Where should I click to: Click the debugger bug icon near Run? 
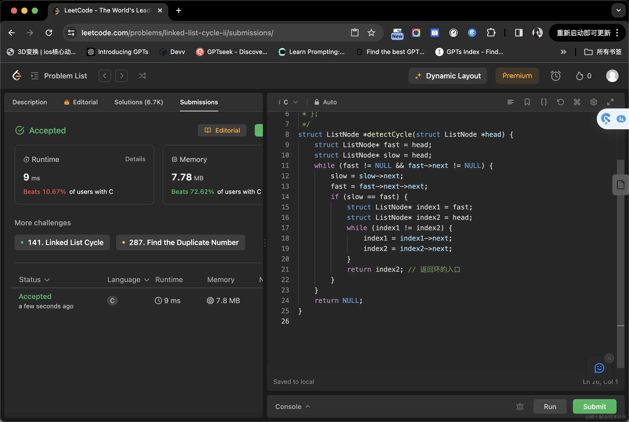point(520,406)
